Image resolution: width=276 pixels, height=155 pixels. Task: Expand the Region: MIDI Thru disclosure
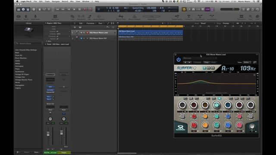[x=46, y=23]
